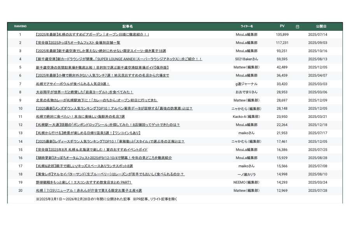
Task: Click the calendar icon beside 公開日 header
Action: tap(297, 26)
